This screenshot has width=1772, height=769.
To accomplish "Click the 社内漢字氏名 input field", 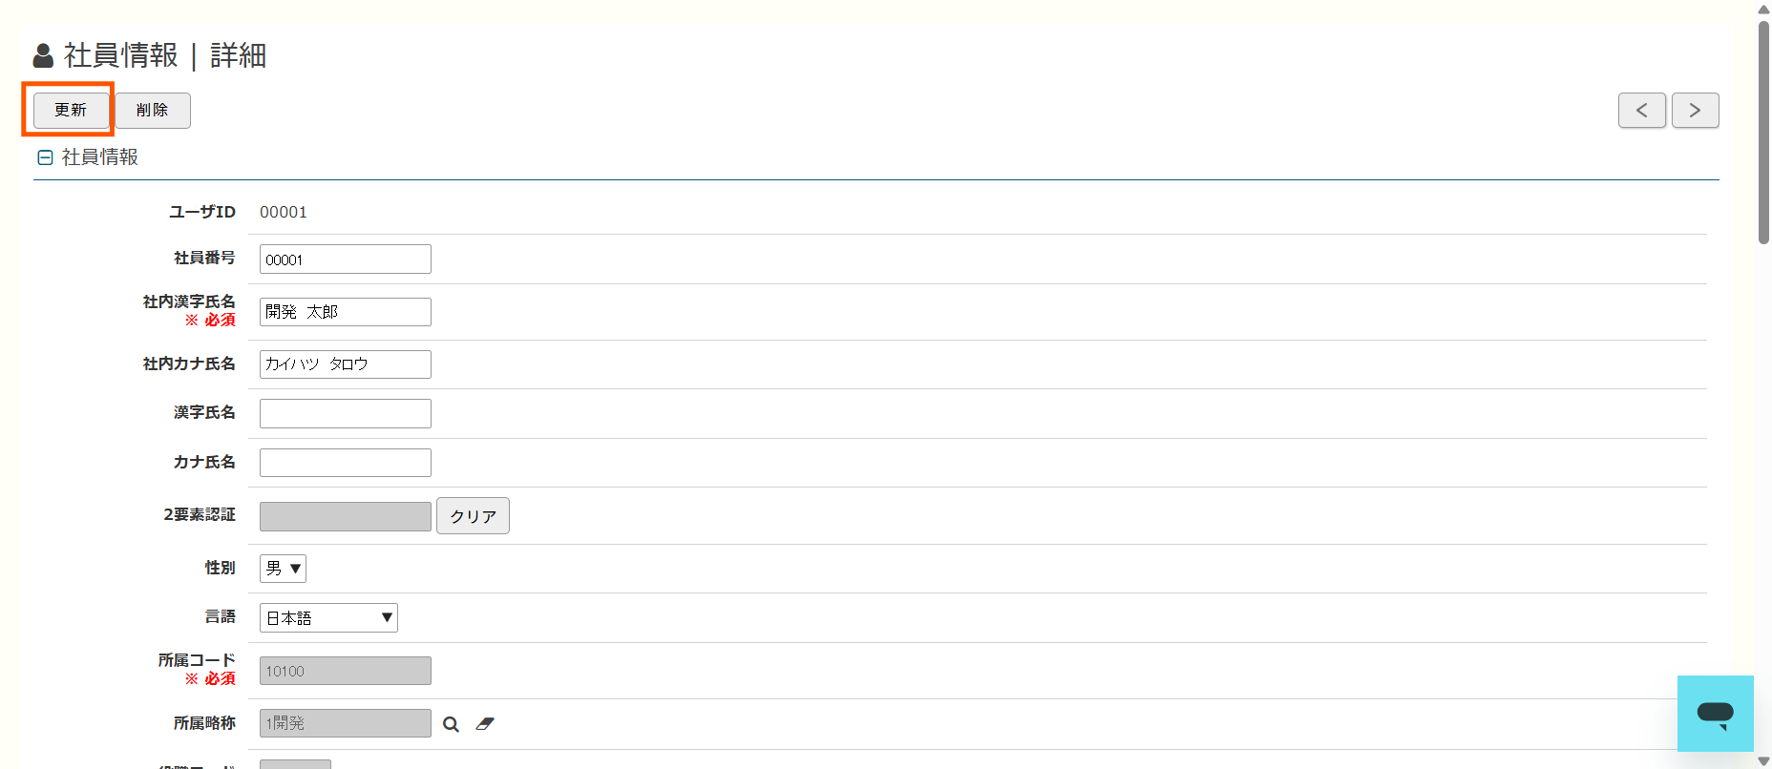I will click(346, 312).
